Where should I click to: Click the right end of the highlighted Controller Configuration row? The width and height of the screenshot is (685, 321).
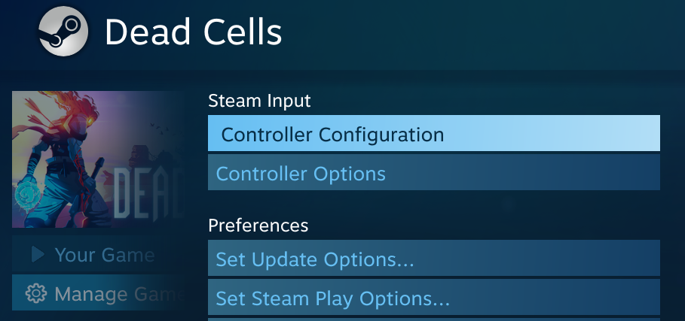pyautogui.click(x=641, y=135)
